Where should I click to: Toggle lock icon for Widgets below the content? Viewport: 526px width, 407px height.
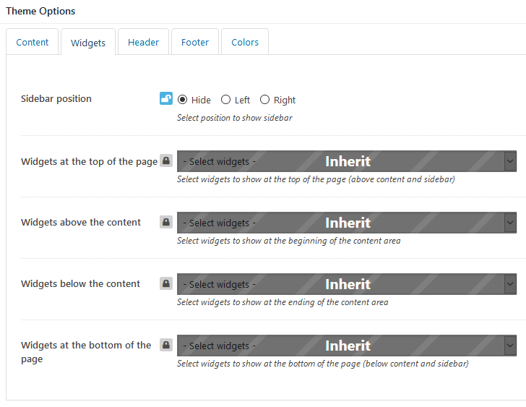tap(166, 283)
